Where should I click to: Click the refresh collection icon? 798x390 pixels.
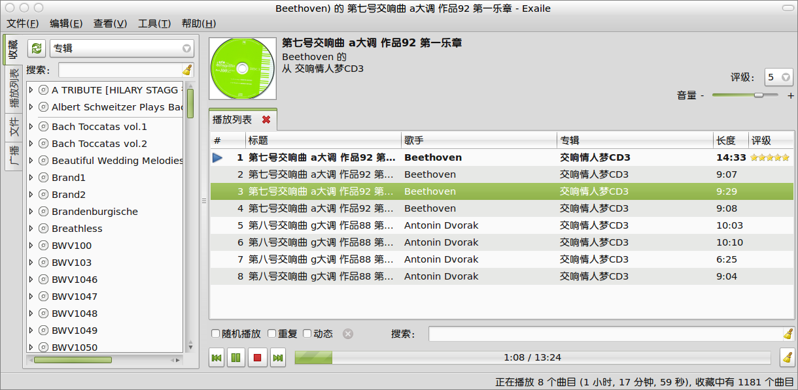tap(37, 48)
